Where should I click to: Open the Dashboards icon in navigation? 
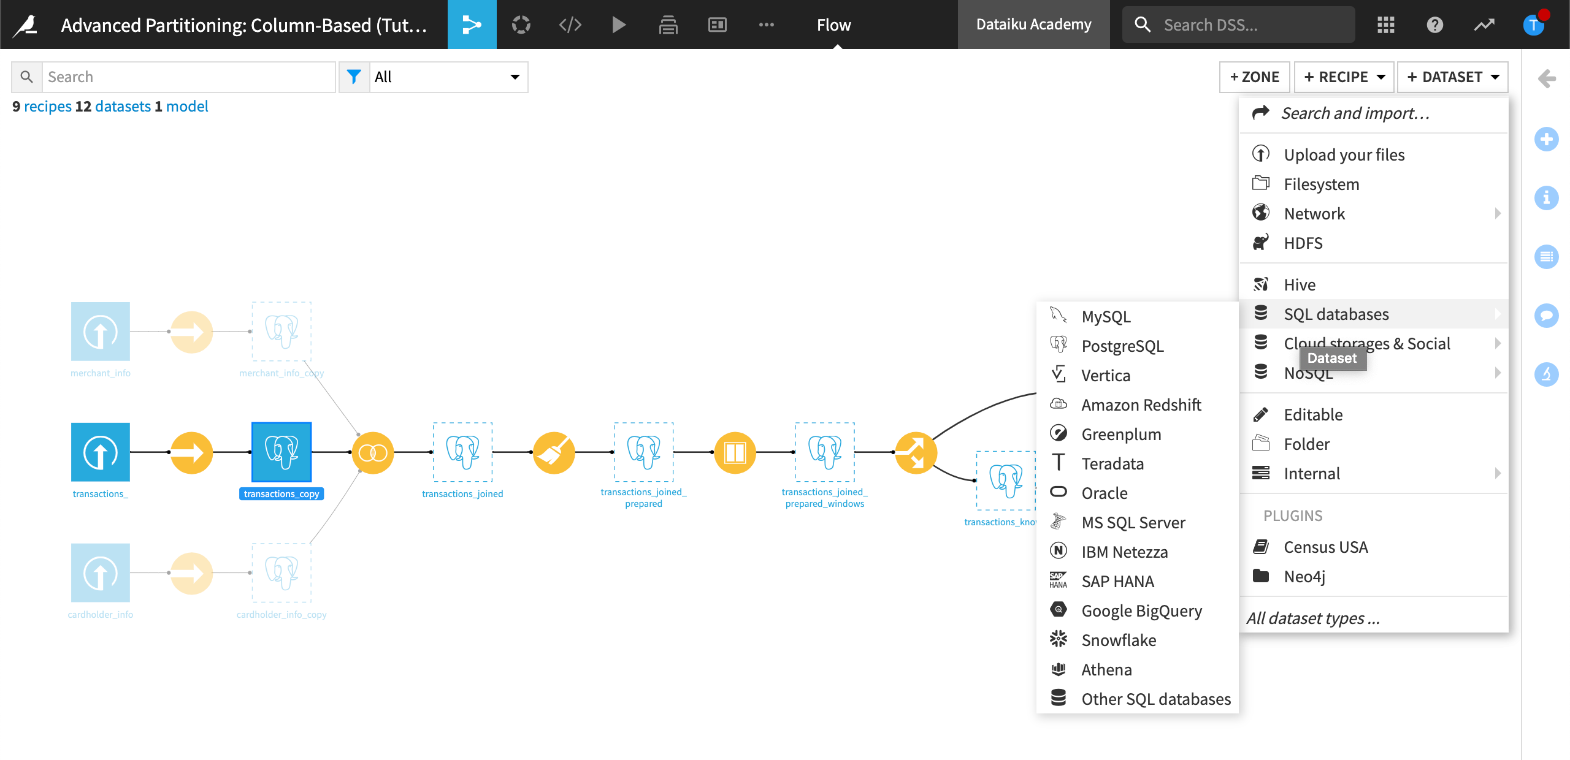tap(717, 25)
